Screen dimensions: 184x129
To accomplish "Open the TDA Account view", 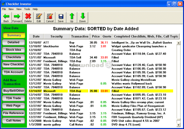I will tap(14, 72).
